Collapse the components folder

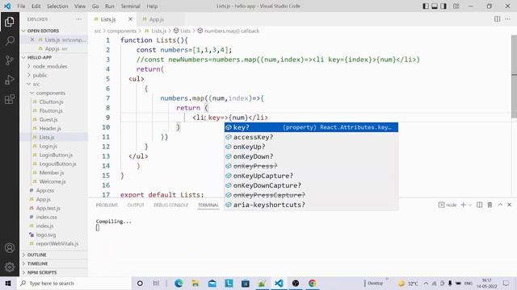pos(50,93)
